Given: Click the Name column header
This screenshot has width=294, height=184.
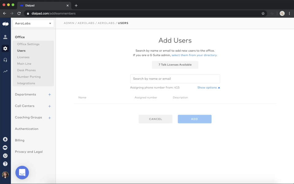Looking at the screenshot, I should tap(82, 98).
